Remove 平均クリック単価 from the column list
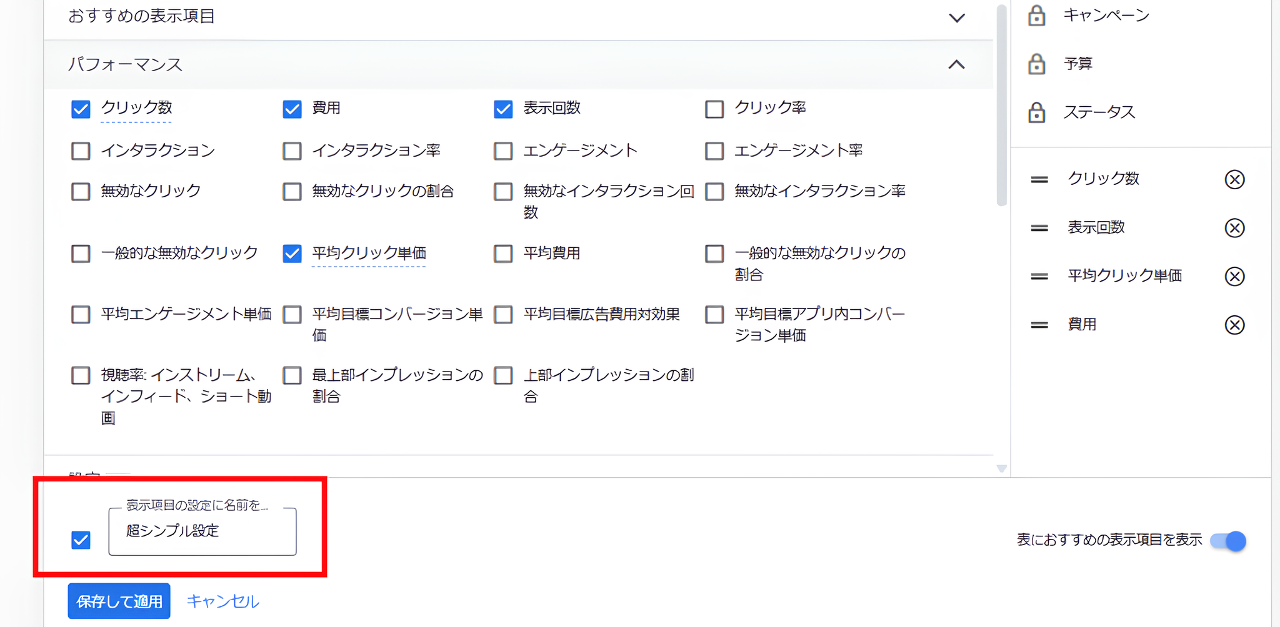Viewport: 1280px width, 627px height. [x=1234, y=277]
